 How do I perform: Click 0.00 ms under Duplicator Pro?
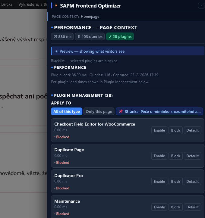tap(61, 181)
